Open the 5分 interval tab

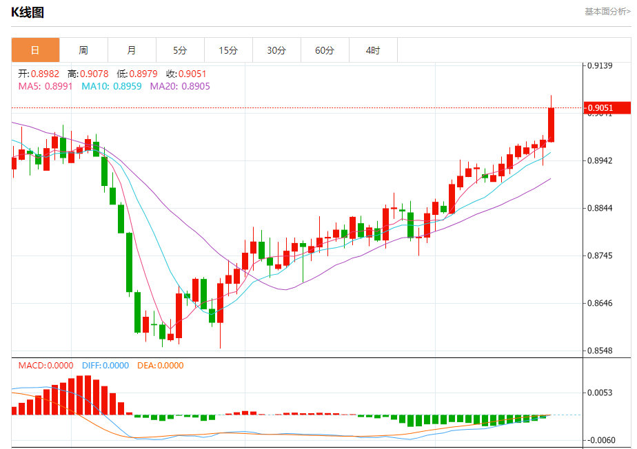pos(180,50)
